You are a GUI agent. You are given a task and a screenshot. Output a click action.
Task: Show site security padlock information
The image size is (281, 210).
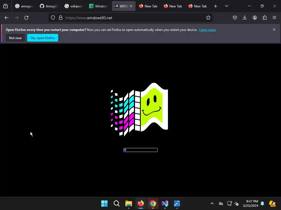[x=61, y=18]
